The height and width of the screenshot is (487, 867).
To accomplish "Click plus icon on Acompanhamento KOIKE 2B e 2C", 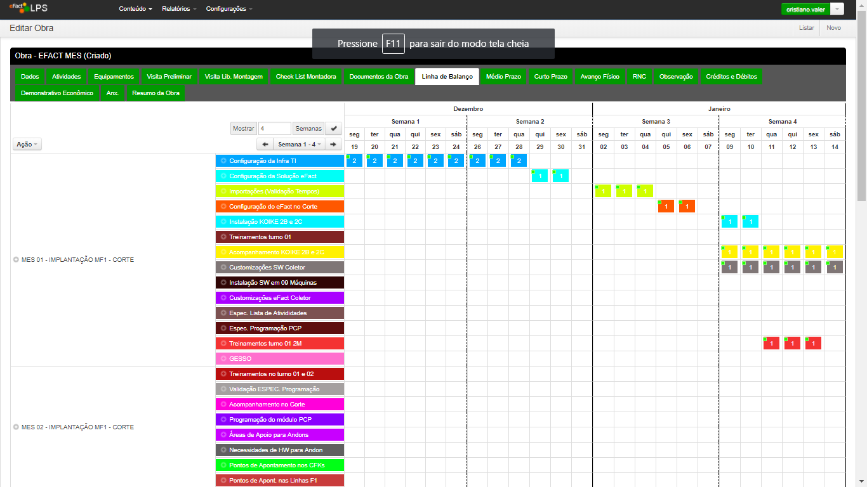I will pyautogui.click(x=223, y=252).
